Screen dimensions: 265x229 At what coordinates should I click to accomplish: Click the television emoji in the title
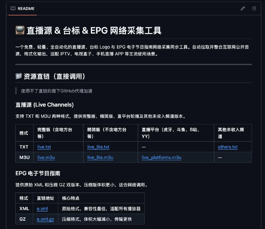click(x=20, y=31)
